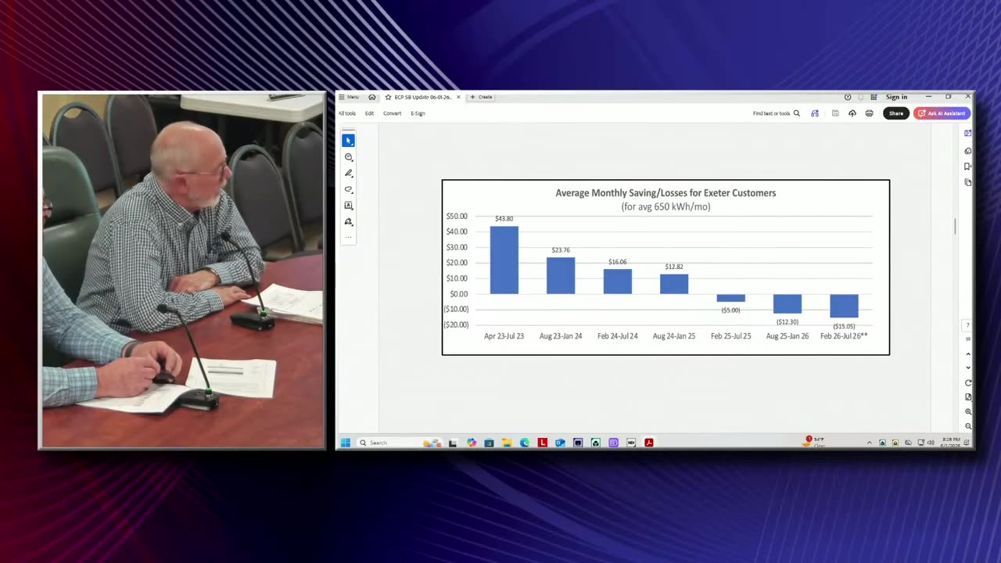Select the Fill and sign stamp tool
The height and width of the screenshot is (563, 1001).
tap(349, 222)
